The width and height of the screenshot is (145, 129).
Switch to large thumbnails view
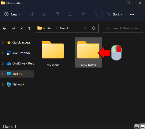coord(142,126)
